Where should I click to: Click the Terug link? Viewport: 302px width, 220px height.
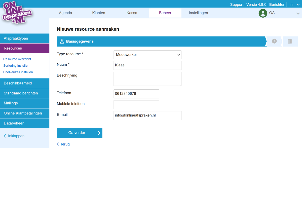click(x=63, y=144)
